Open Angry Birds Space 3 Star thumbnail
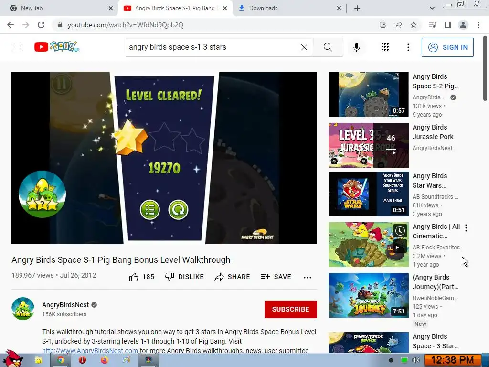This screenshot has width=489, height=367. coord(368,342)
